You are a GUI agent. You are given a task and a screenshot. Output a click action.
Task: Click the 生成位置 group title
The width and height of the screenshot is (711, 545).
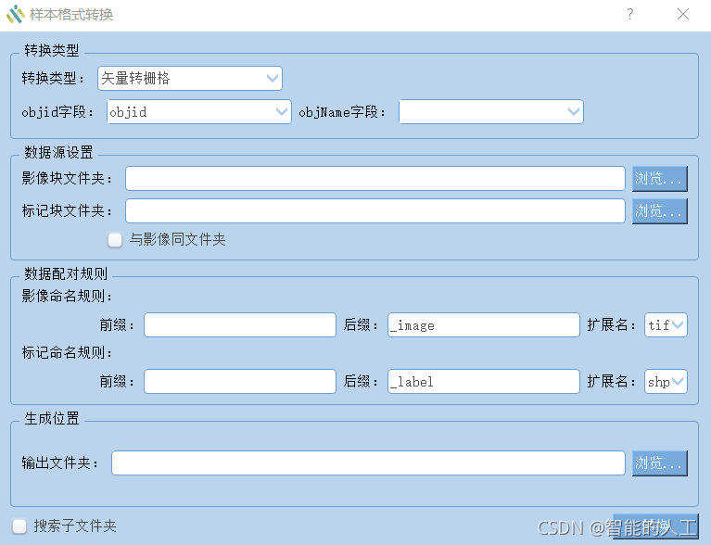(x=52, y=419)
